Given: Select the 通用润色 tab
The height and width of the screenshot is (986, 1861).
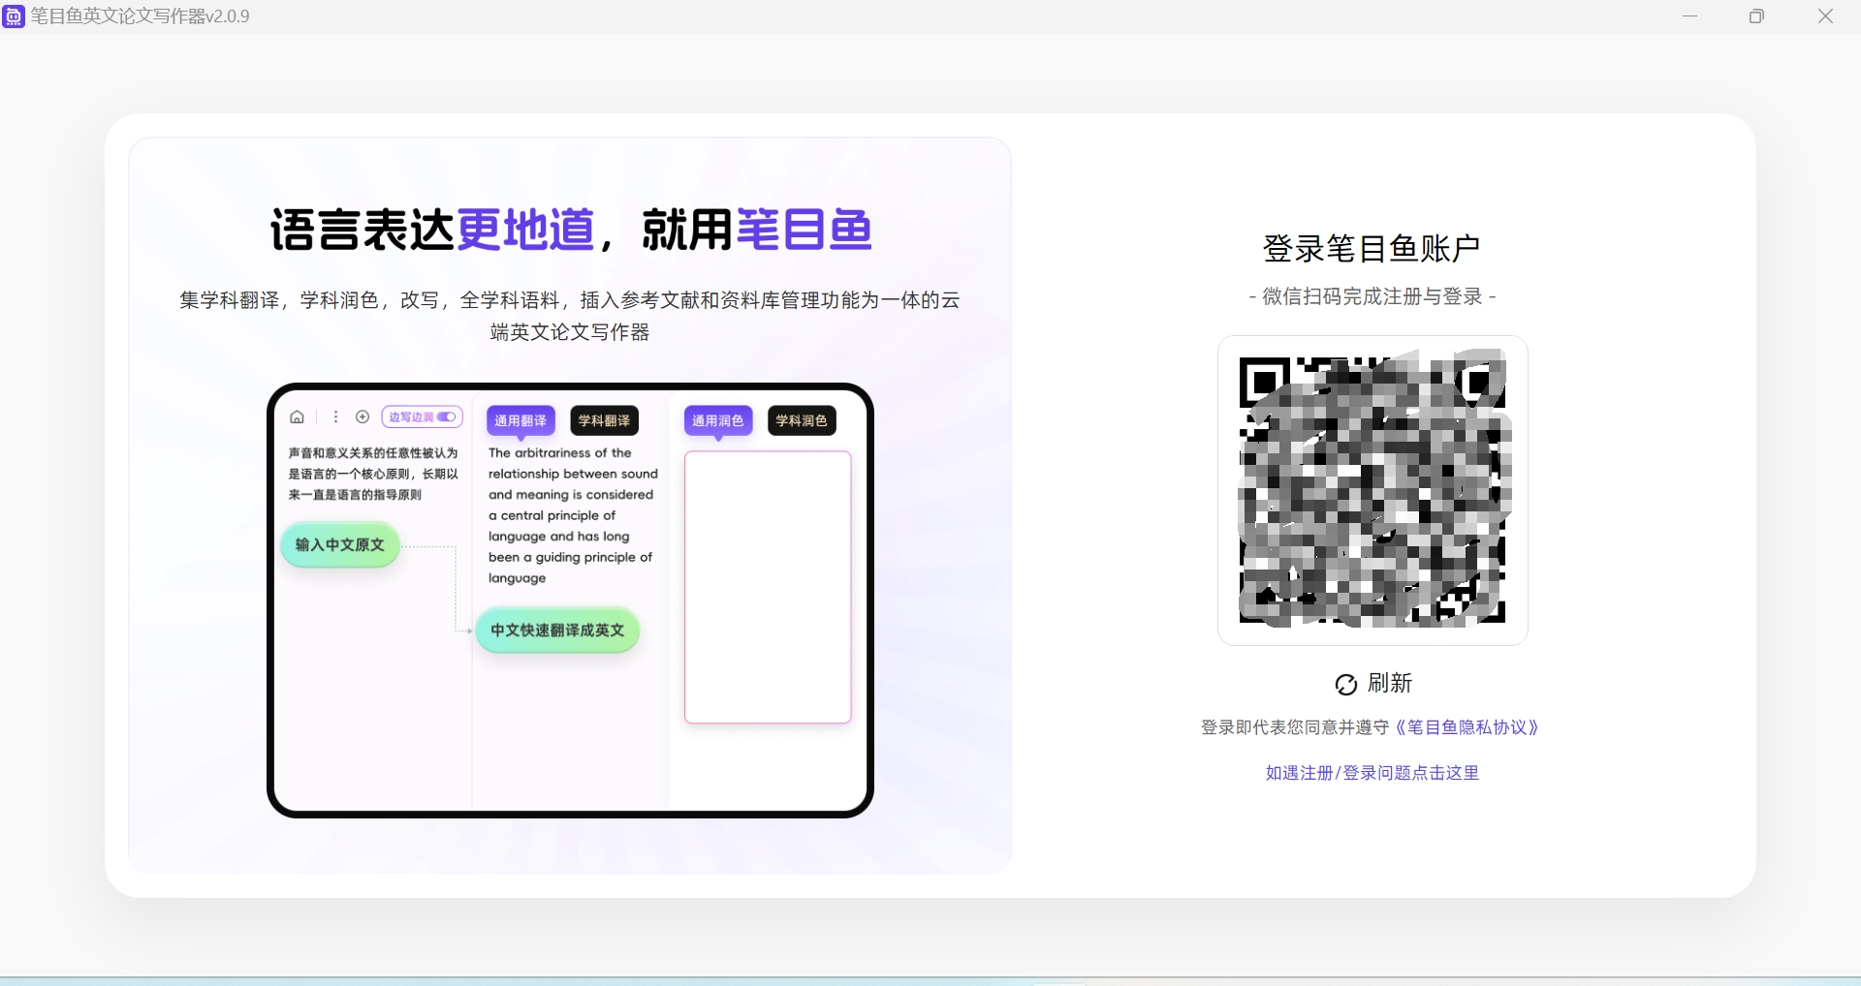Looking at the screenshot, I should [x=718, y=420].
